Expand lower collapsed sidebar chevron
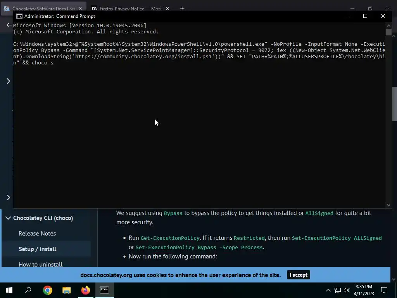 (9, 198)
